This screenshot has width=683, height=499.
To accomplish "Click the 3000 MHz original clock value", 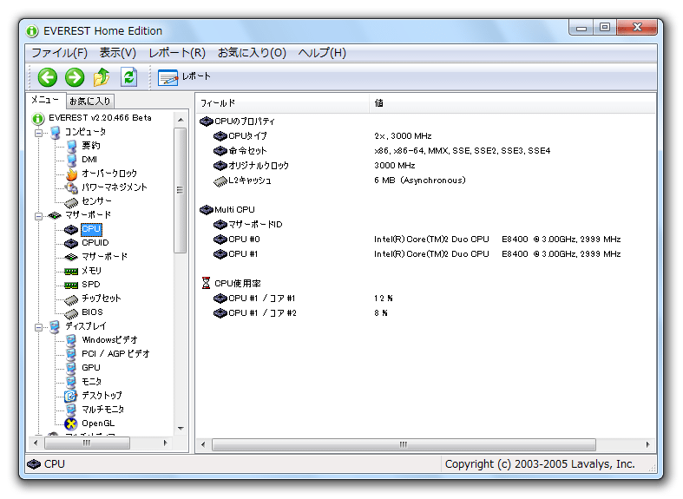I will (395, 166).
